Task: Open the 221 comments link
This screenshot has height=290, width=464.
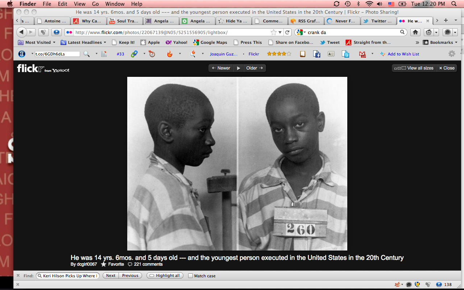Action: point(145,264)
